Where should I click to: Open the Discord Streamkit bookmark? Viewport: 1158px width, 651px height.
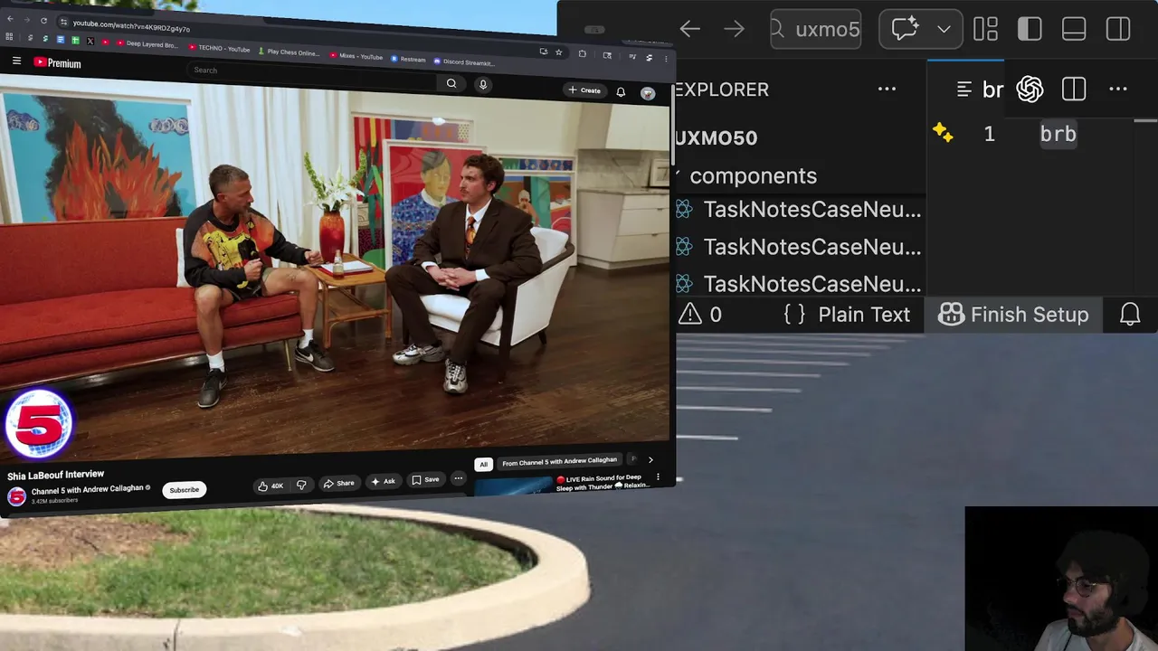[x=464, y=62]
